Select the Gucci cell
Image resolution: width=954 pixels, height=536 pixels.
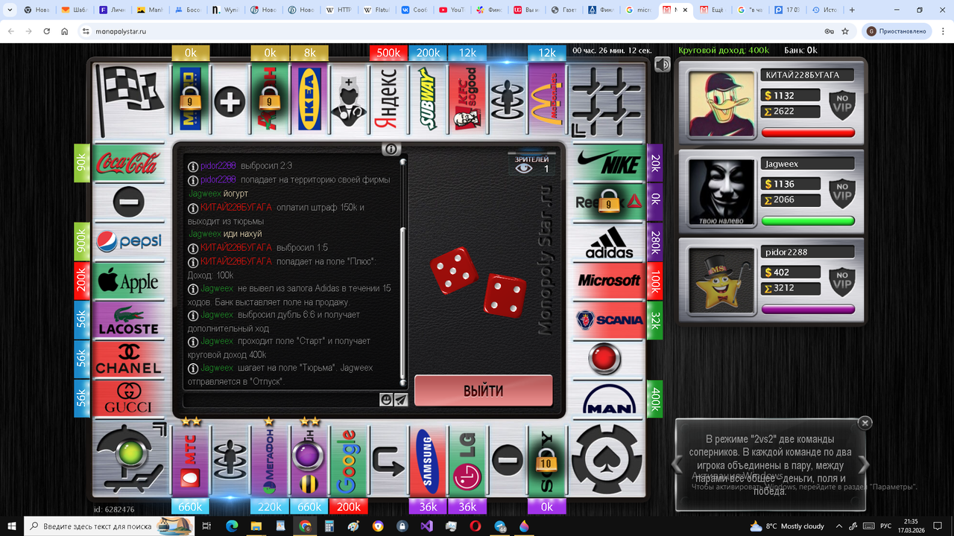coord(128,399)
